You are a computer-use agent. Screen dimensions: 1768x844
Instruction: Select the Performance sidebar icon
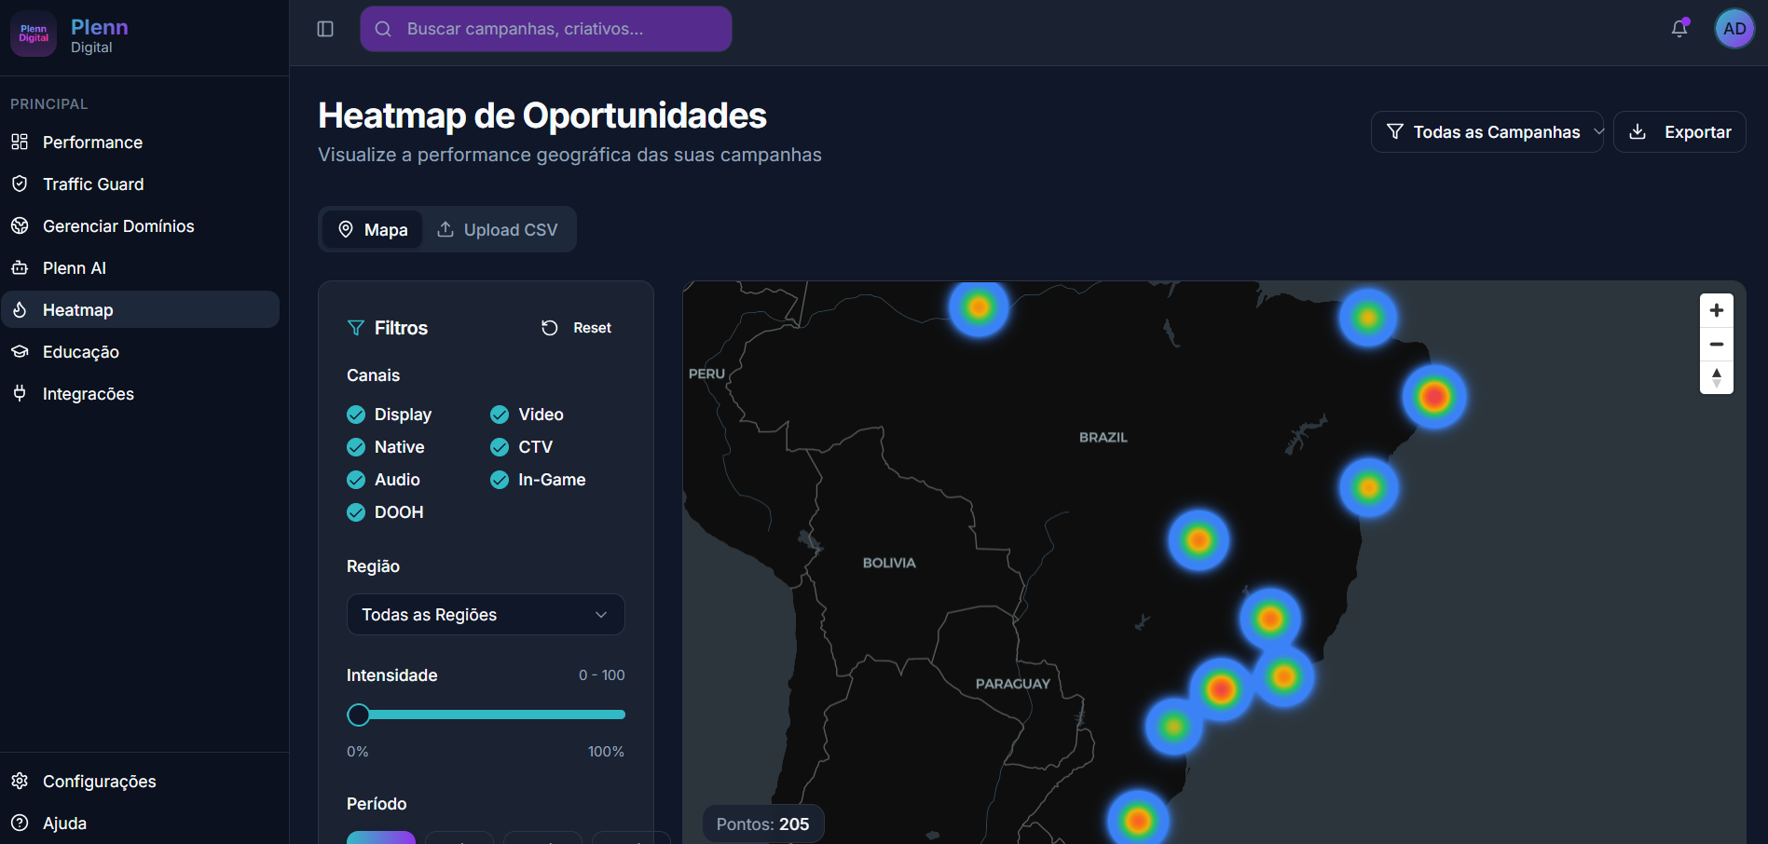coord(21,142)
